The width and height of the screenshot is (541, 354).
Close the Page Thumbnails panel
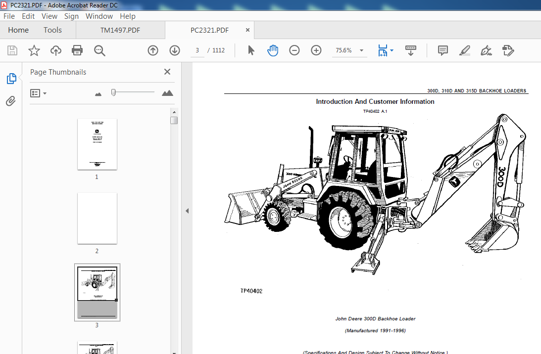[167, 72]
